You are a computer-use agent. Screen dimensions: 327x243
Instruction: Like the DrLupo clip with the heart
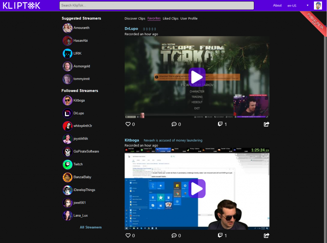point(128,124)
